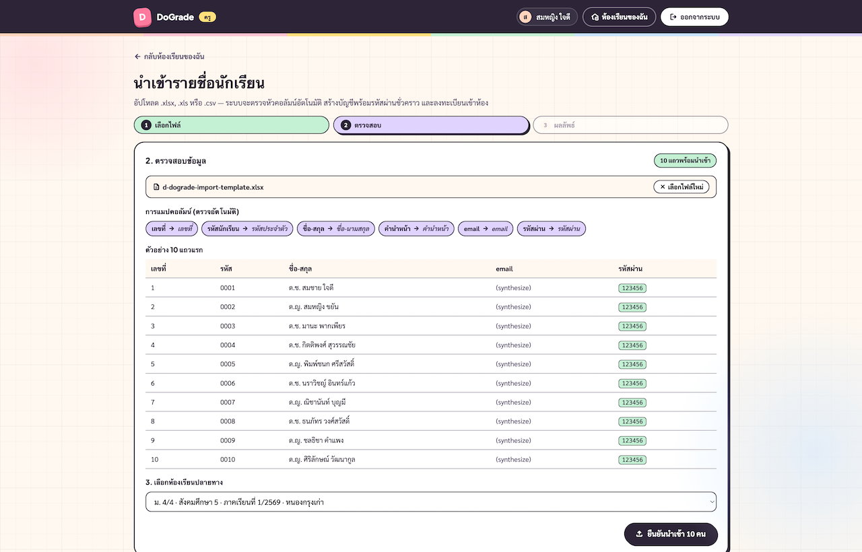Open the destination classroom dropdown
This screenshot has width=862, height=552.
point(431,502)
